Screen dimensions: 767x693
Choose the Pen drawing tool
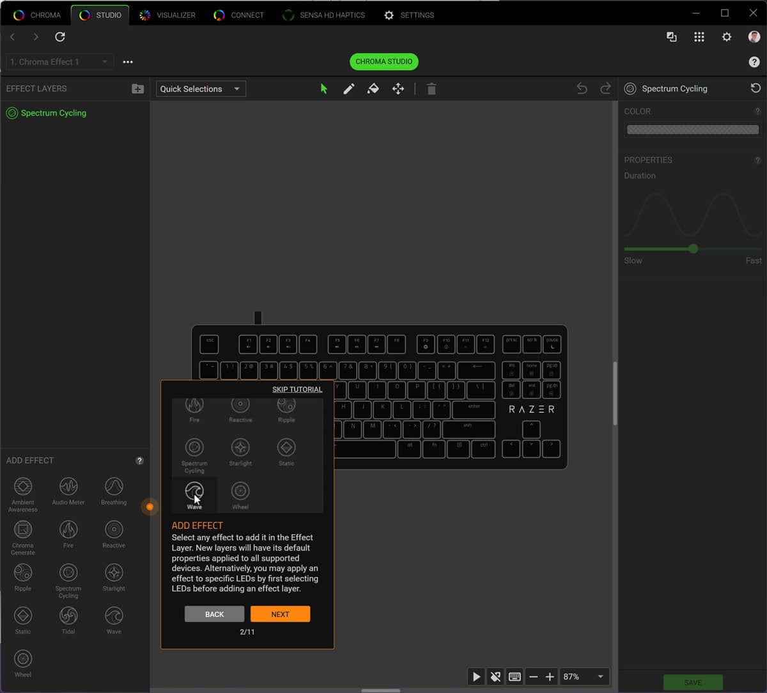point(348,89)
